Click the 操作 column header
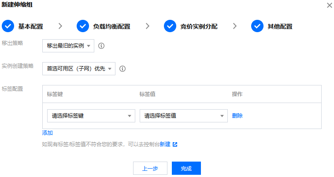 pos(238,94)
